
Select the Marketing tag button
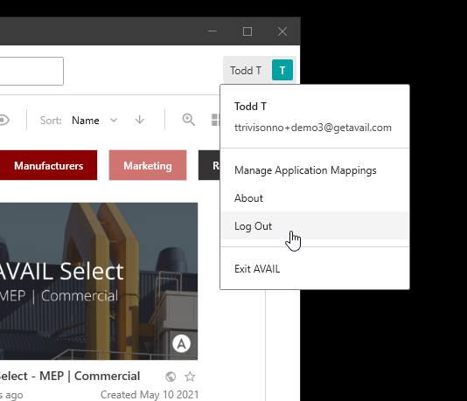(x=148, y=165)
